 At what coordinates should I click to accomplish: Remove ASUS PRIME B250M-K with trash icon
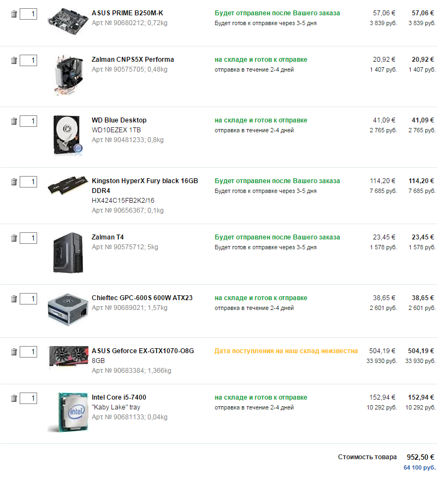(x=14, y=14)
